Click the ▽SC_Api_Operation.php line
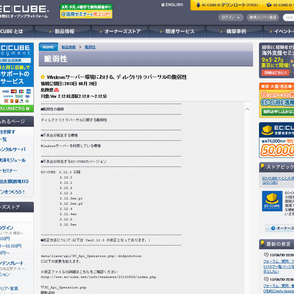 [64, 287]
